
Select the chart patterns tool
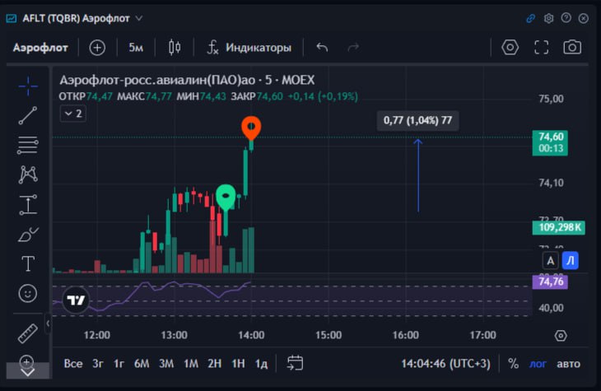[28, 175]
